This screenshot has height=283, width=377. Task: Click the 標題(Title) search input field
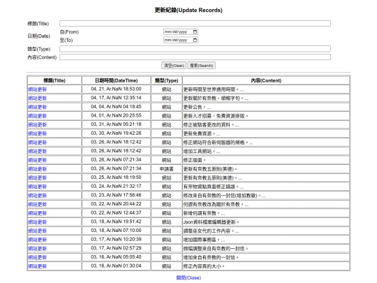click(195, 23)
